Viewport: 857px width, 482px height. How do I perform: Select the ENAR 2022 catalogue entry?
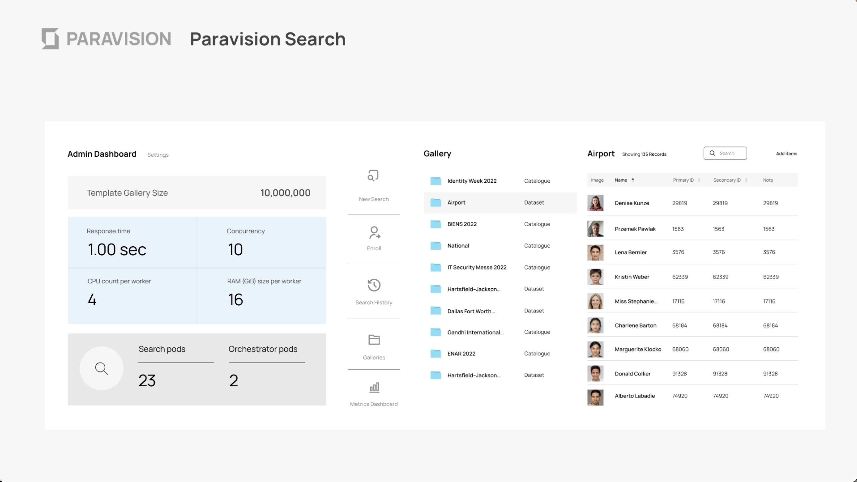tap(461, 353)
